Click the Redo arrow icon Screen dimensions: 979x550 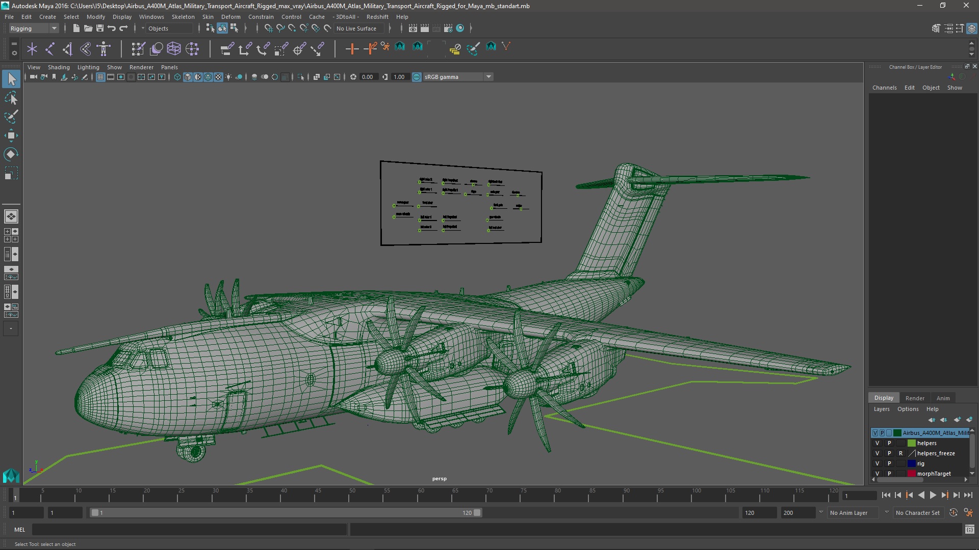123,29
